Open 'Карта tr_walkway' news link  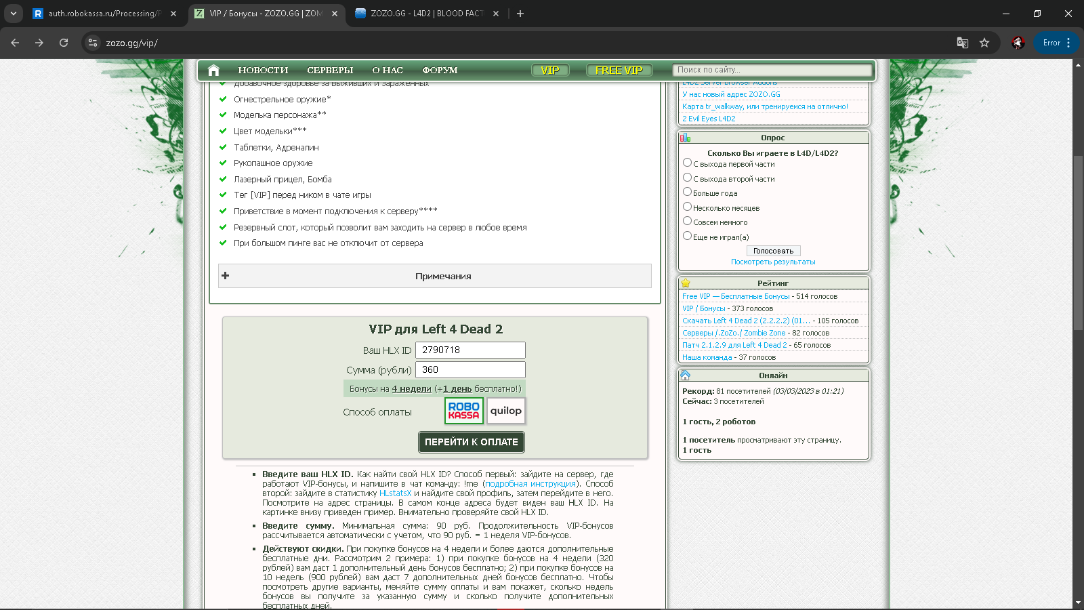(765, 106)
